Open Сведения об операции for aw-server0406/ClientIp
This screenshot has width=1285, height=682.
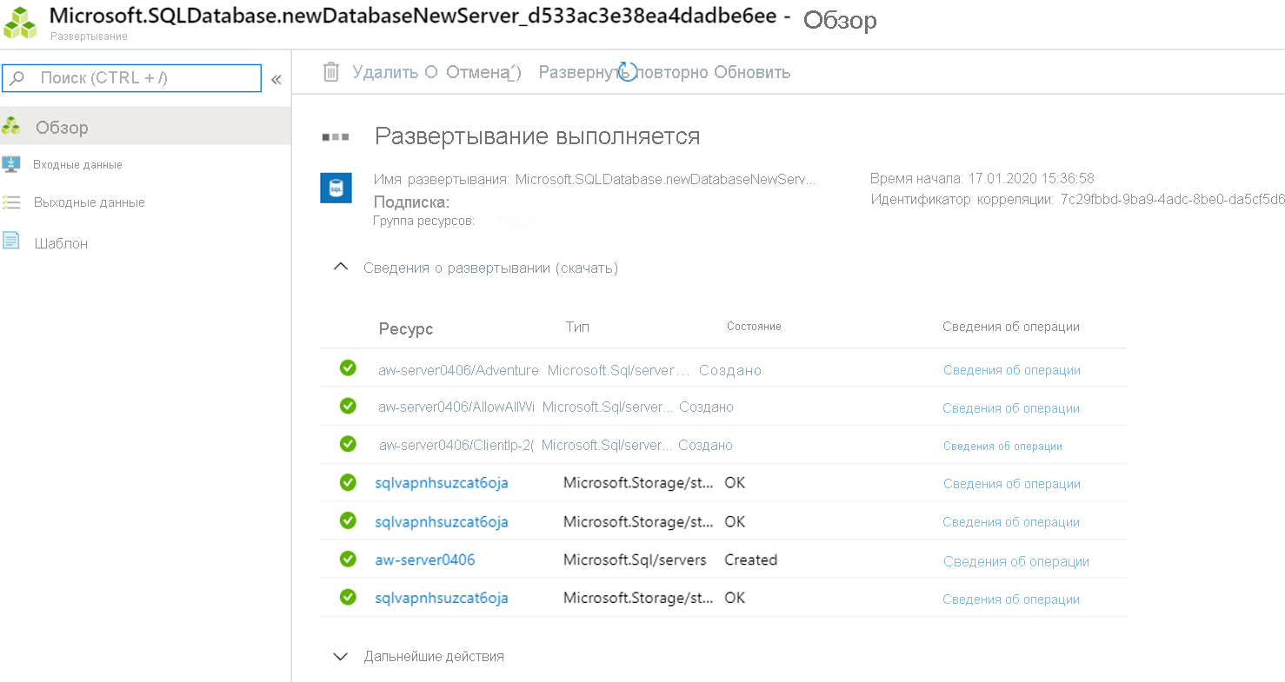[1002, 446]
